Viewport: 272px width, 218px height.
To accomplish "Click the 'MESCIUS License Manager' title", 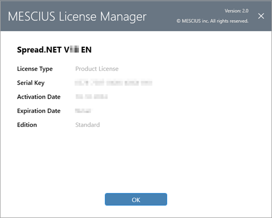I will pos(77,16).
